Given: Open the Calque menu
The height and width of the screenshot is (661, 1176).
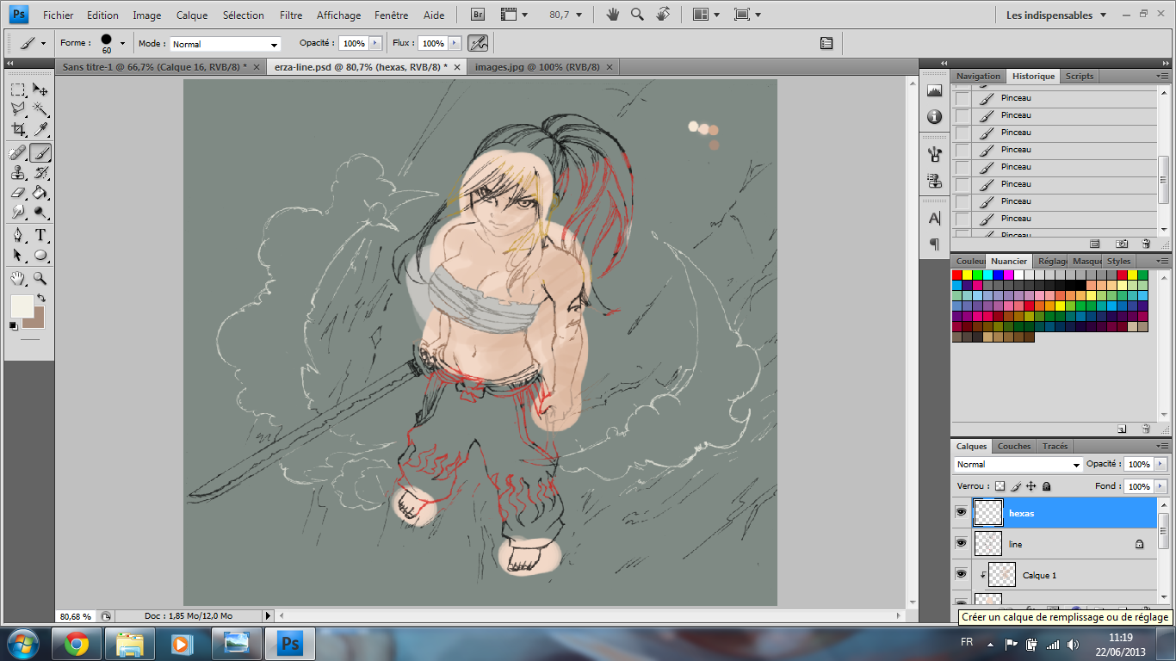Looking at the screenshot, I should [x=192, y=15].
